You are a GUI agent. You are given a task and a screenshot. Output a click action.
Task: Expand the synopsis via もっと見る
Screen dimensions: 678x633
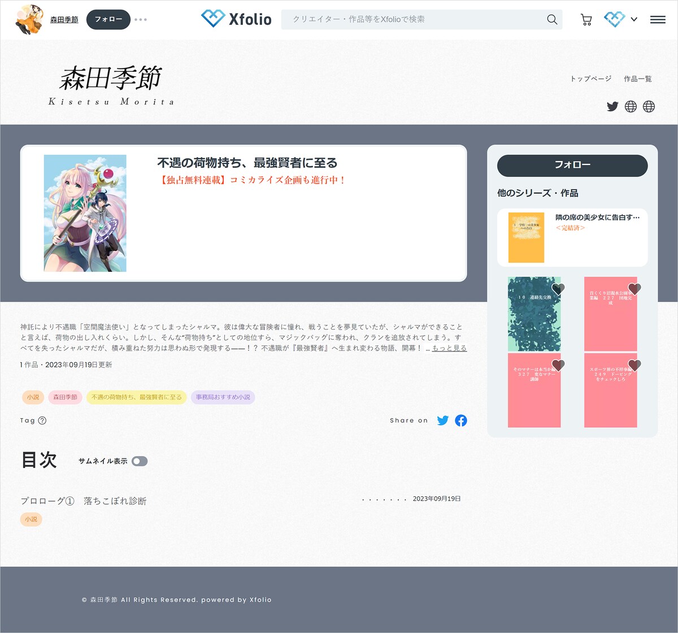coord(449,349)
